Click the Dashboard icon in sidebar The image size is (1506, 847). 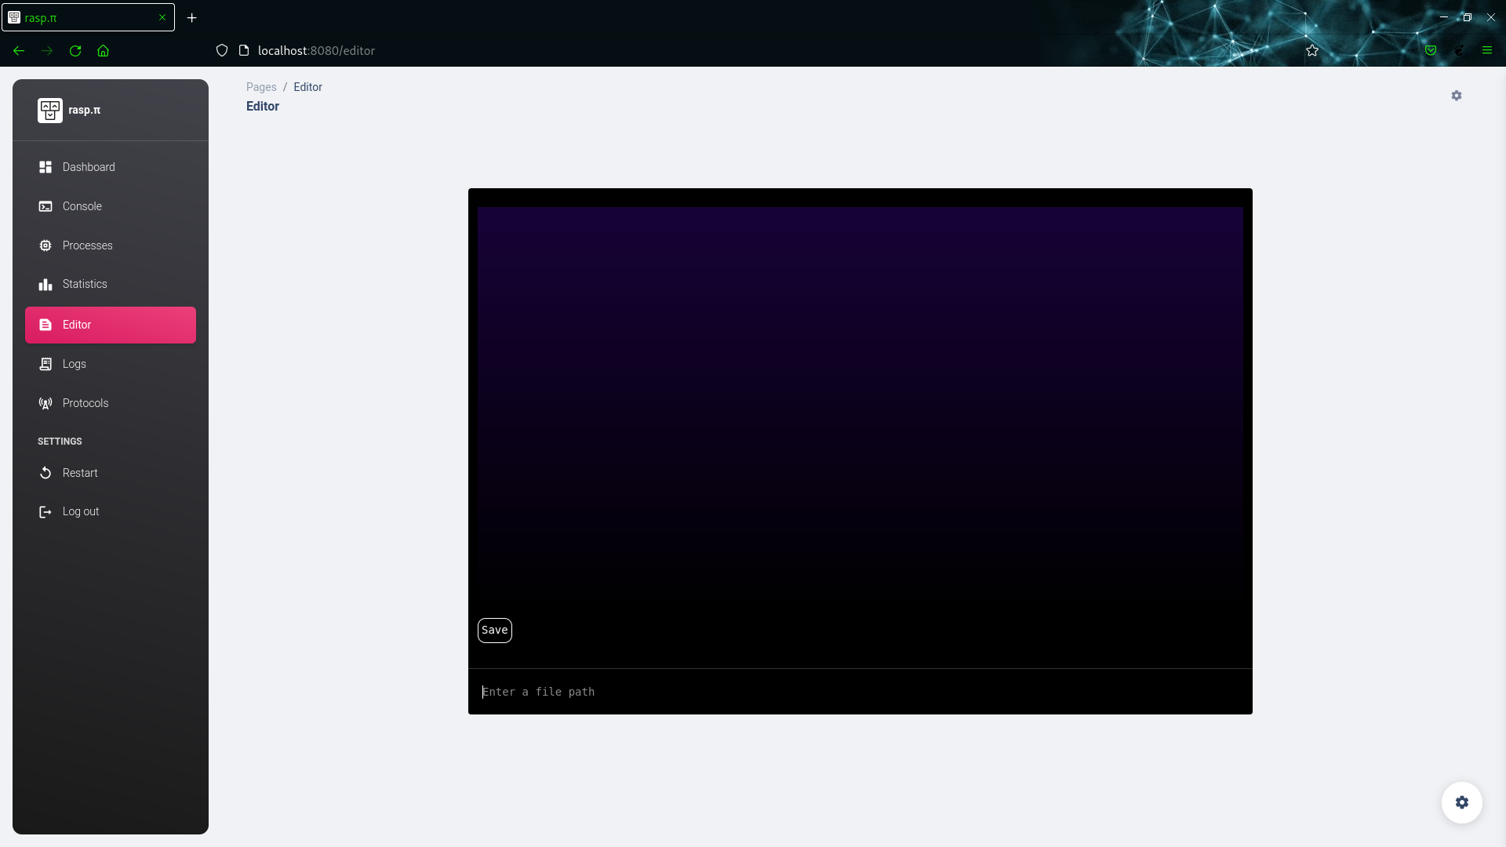(45, 167)
